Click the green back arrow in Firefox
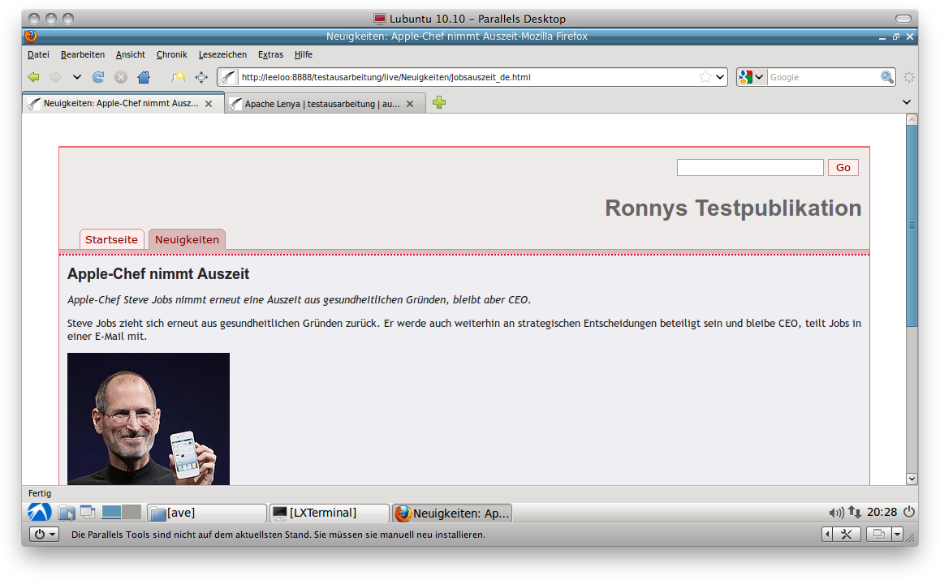 [x=33, y=77]
